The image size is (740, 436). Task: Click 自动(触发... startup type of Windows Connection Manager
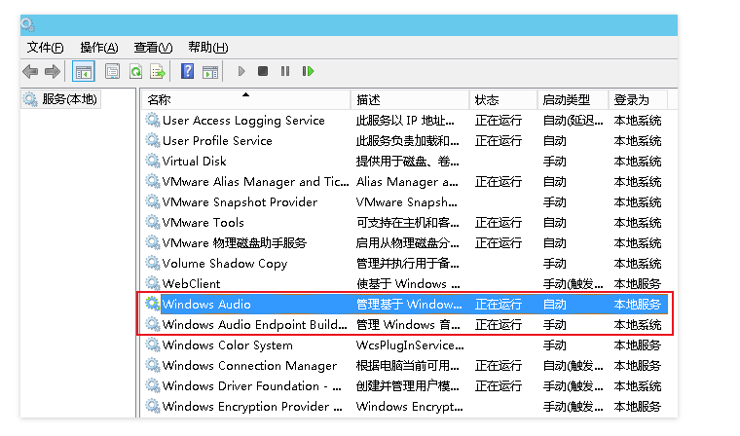(573, 366)
